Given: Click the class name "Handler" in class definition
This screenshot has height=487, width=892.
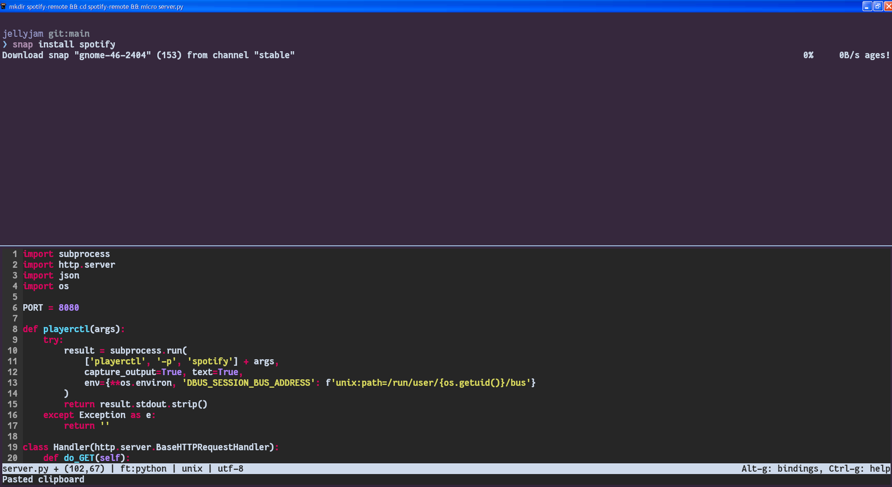Looking at the screenshot, I should coord(71,447).
